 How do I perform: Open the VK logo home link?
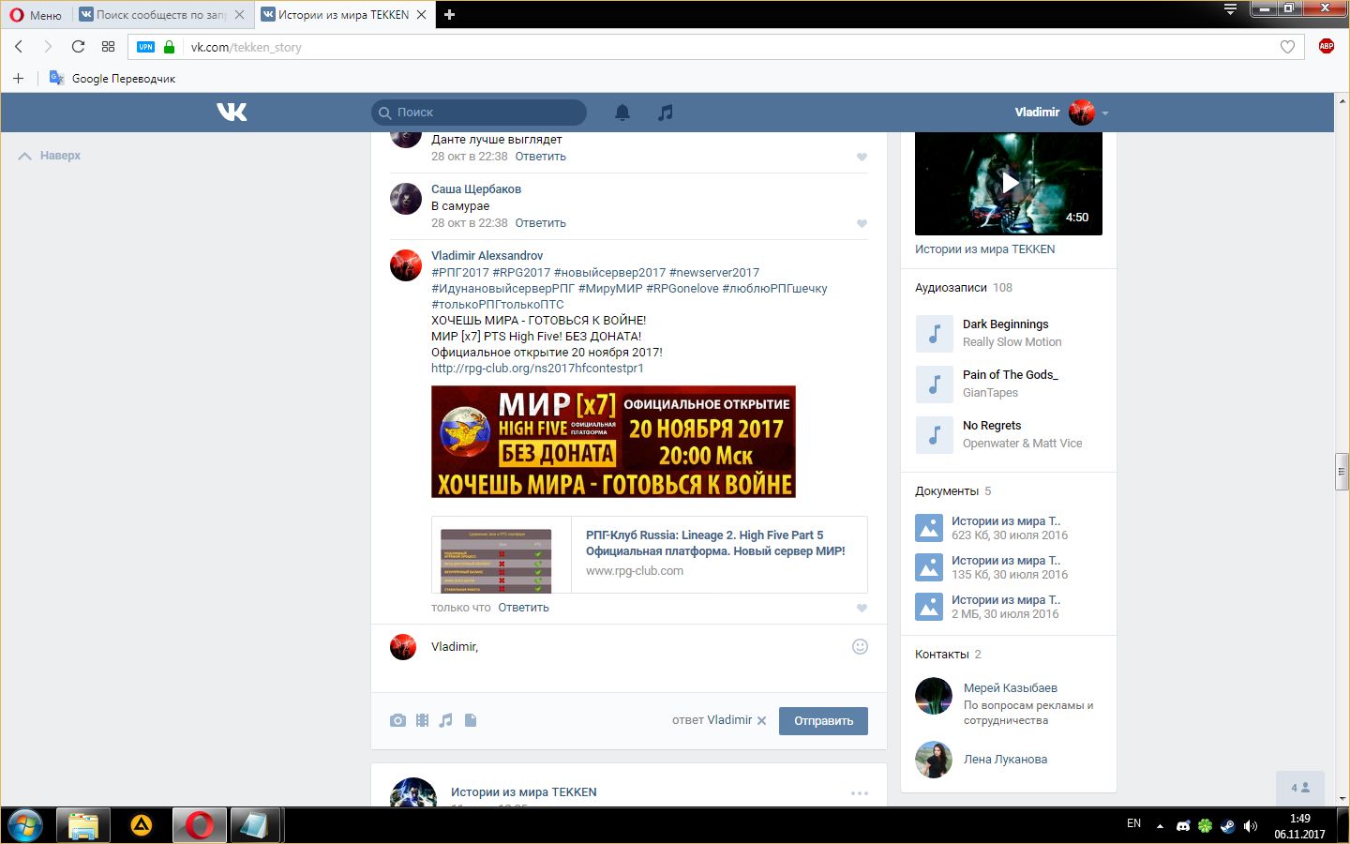[x=232, y=113]
